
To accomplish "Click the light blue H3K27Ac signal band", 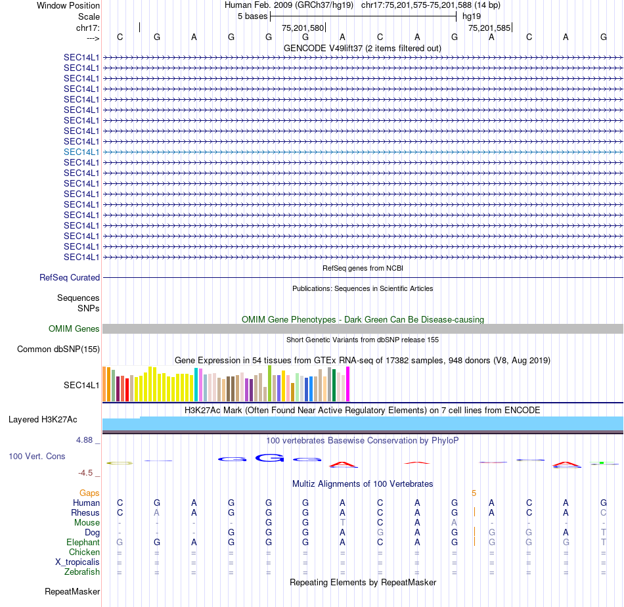I will pos(363,424).
